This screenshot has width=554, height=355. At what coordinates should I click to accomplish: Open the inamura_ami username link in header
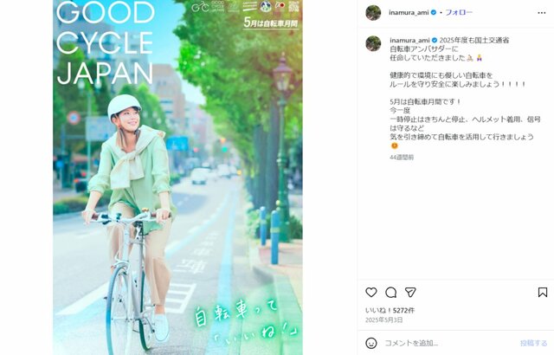409,12
